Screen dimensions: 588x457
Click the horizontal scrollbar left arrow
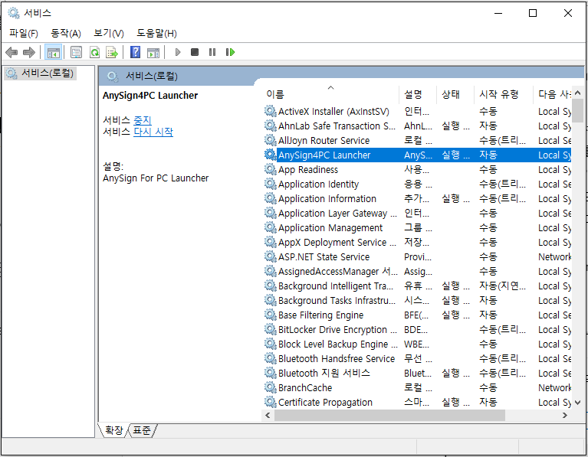coord(268,415)
